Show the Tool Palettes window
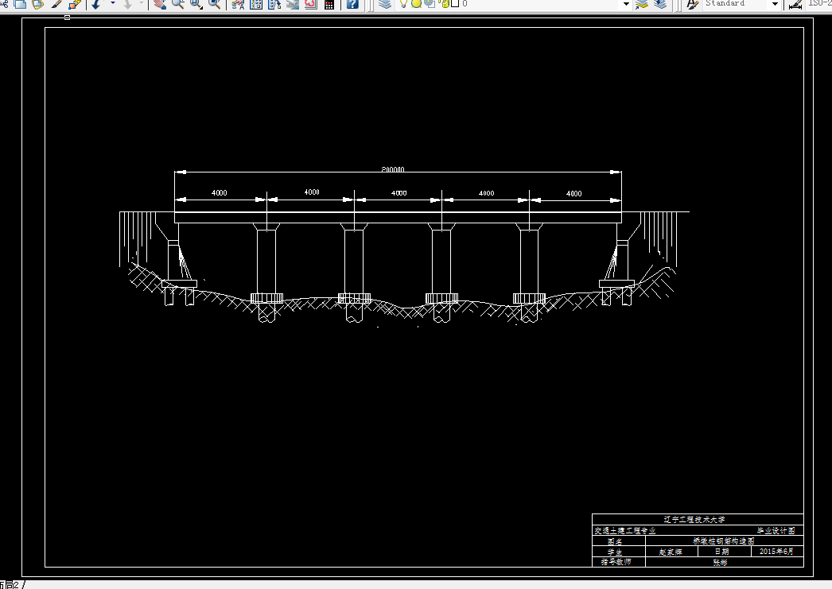The height and width of the screenshot is (589, 832). [x=274, y=4]
